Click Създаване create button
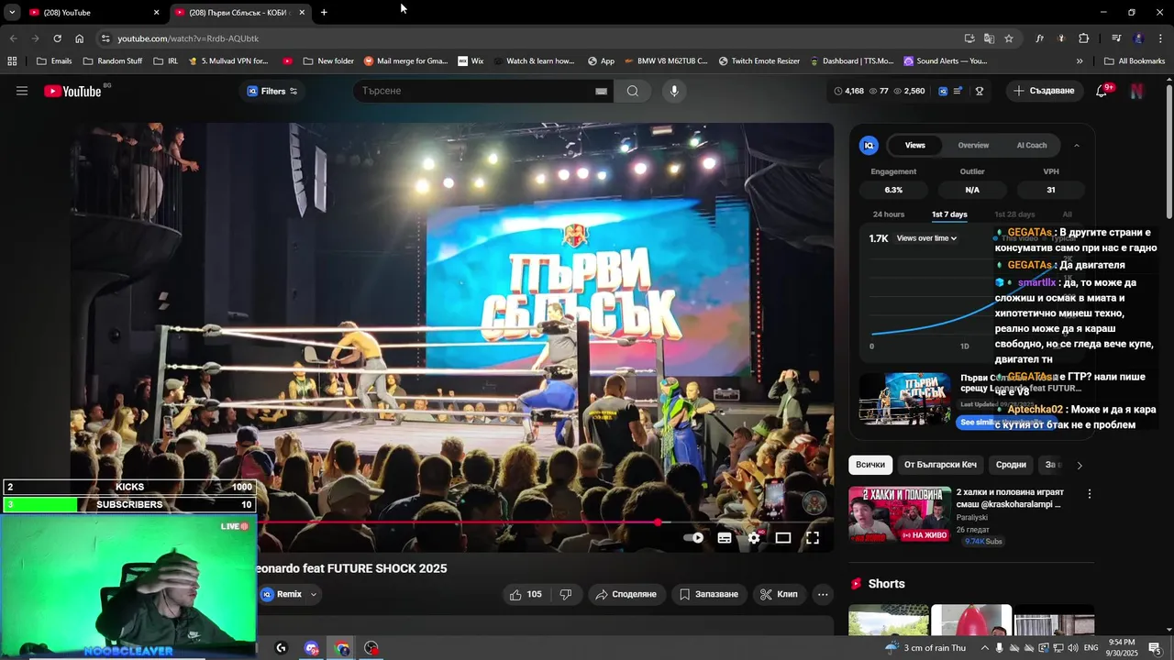 point(1044,91)
